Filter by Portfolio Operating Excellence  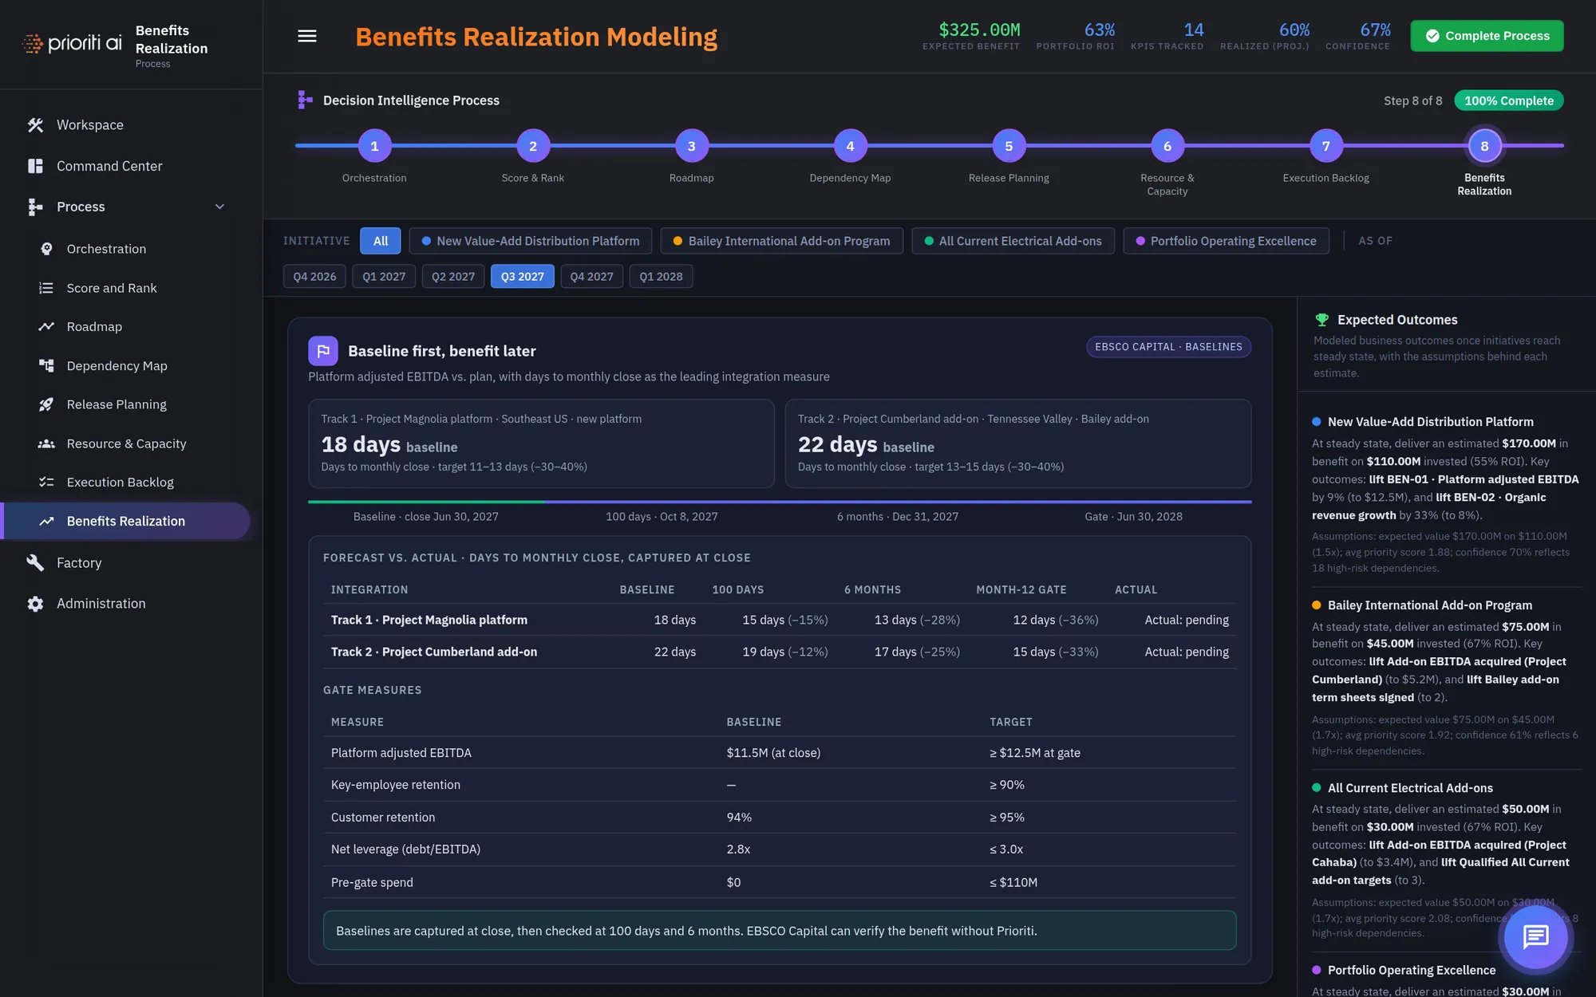pos(1226,241)
